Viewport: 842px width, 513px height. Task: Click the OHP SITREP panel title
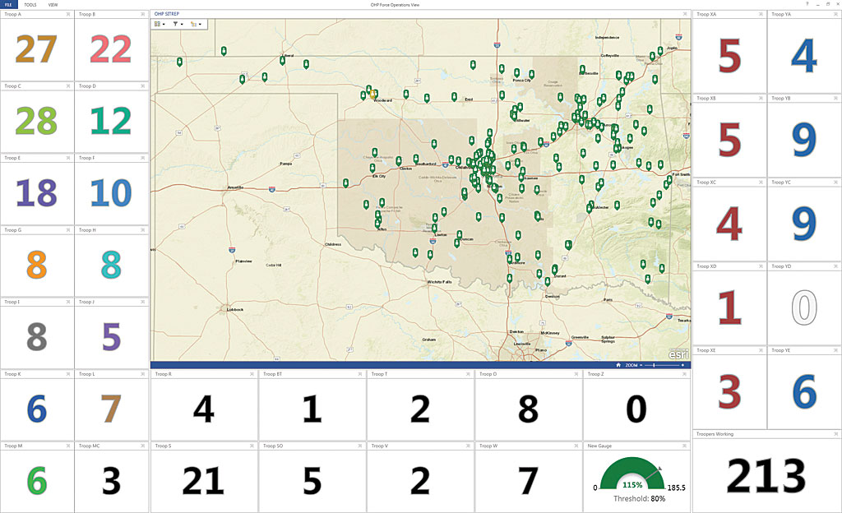point(166,14)
